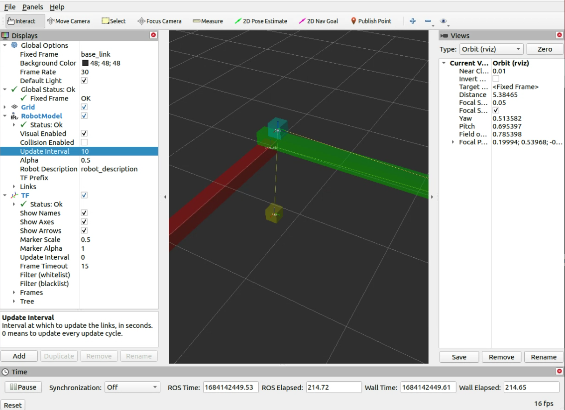The width and height of the screenshot is (565, 410).
Task: Select the RobotModel Alpha value 0.5
Action: tap(86, 160)
